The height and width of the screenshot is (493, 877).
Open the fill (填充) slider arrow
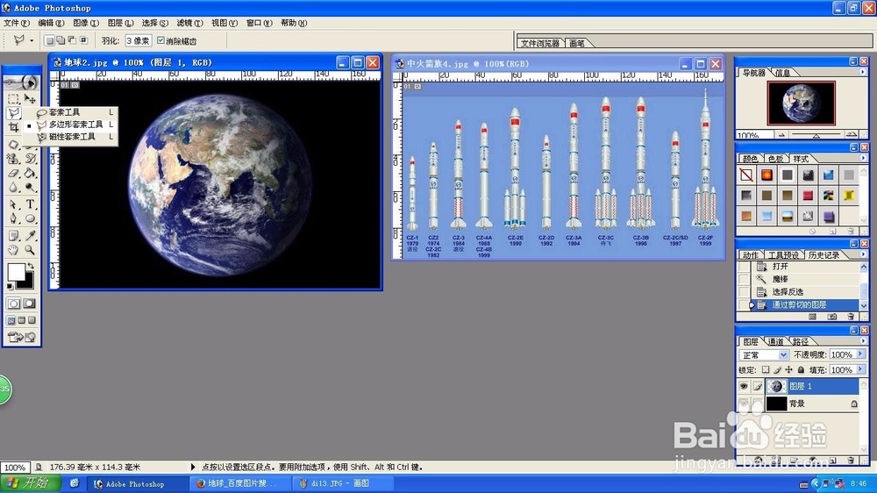click(x=860, y=369)
